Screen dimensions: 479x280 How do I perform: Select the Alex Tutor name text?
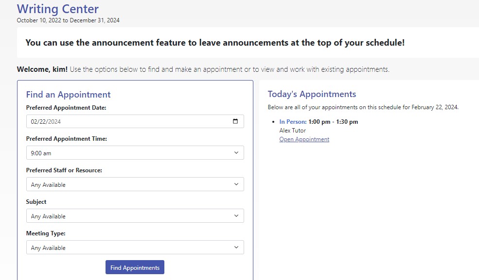(x=292, y=131)
